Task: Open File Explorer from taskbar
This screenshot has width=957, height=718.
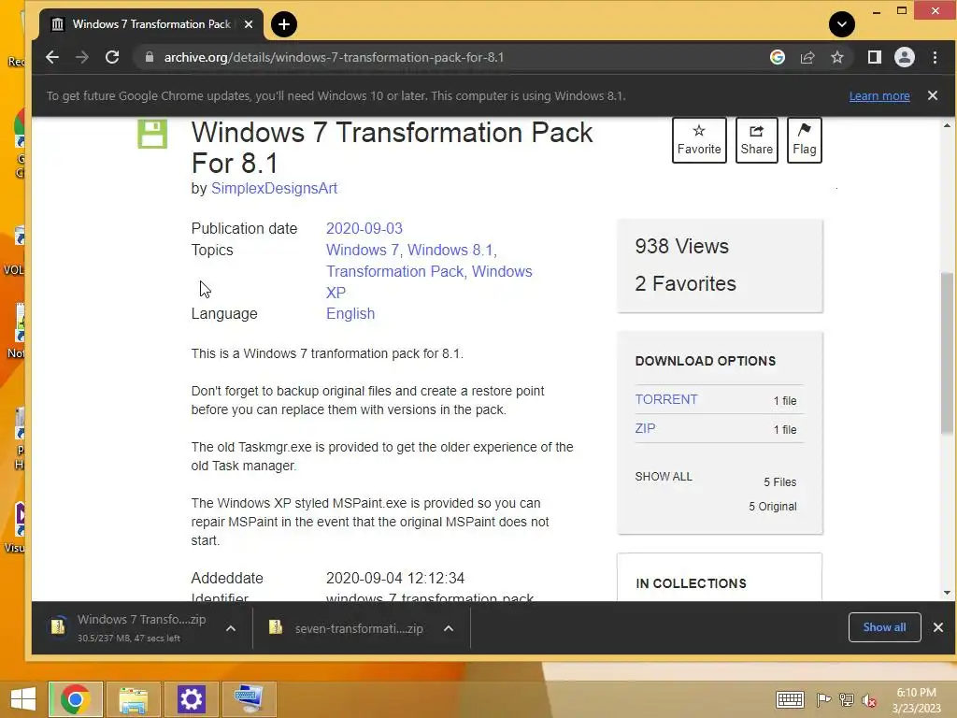Action: [133, 699]
